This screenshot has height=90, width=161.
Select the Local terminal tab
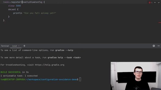15,46
